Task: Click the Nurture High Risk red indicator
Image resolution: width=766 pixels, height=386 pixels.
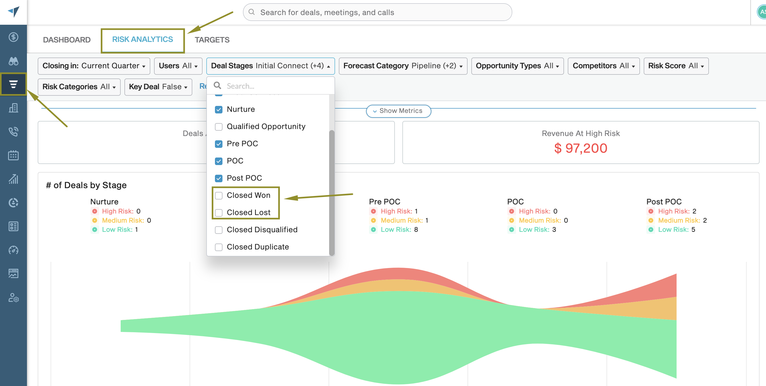Action: coord(95,211)
